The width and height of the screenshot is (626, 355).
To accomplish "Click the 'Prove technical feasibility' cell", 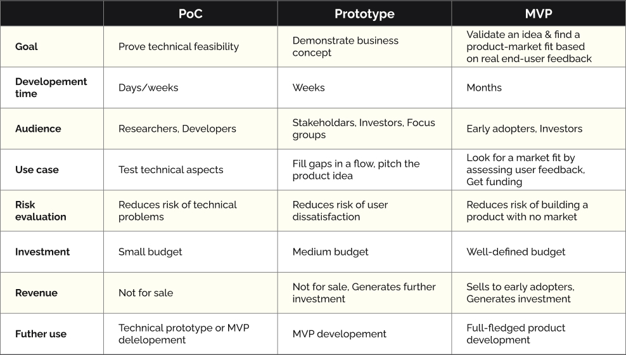I will (x=179, y=46).
